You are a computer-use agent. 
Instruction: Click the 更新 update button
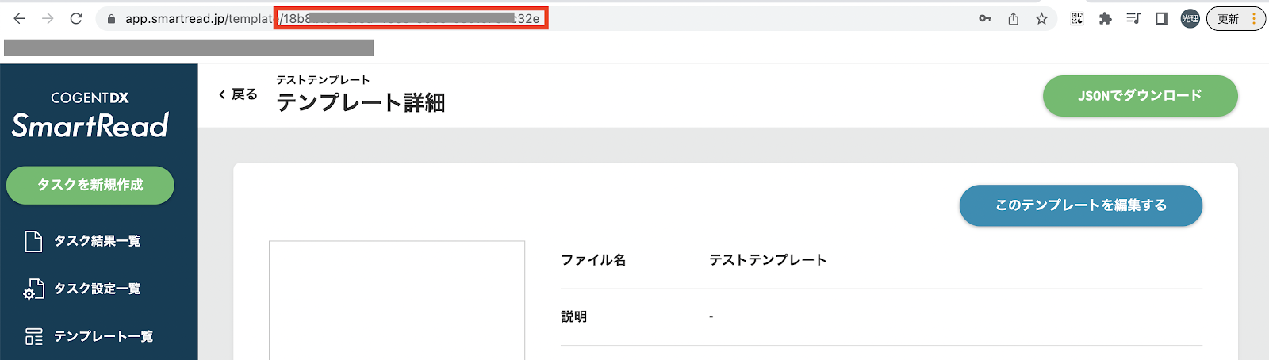point(1236,19)
